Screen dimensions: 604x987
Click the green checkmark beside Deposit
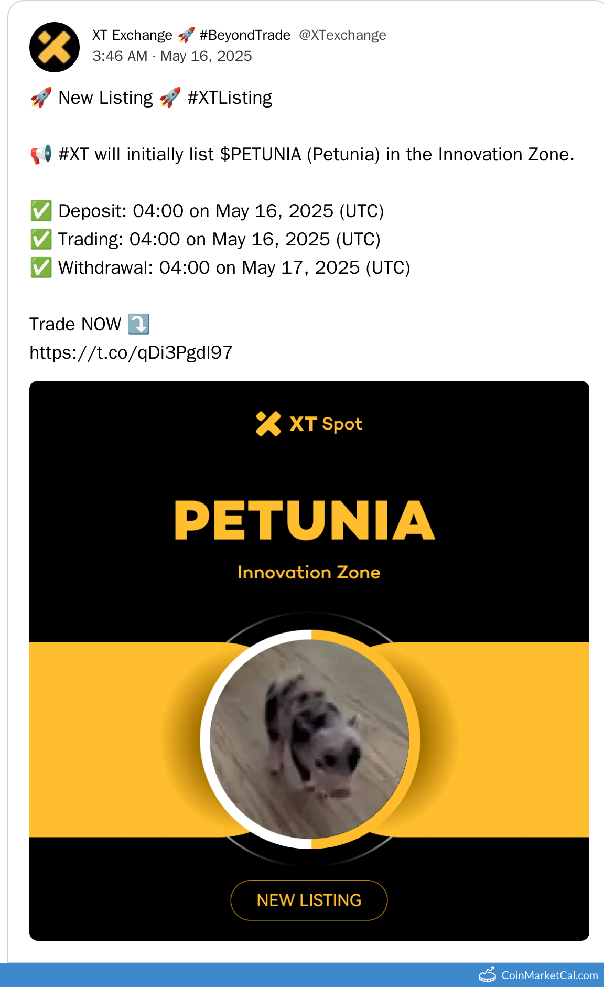(41, 211)
